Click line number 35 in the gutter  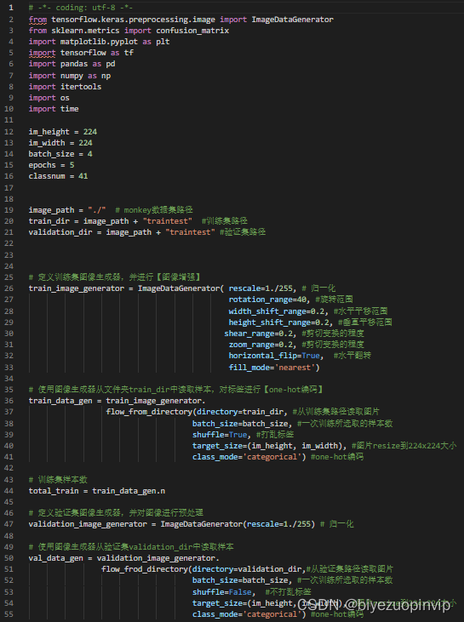click(9, 390)
